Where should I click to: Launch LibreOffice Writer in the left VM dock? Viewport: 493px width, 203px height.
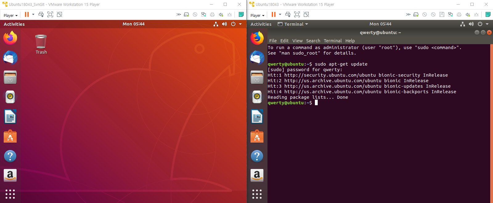[x=10, y=117]
